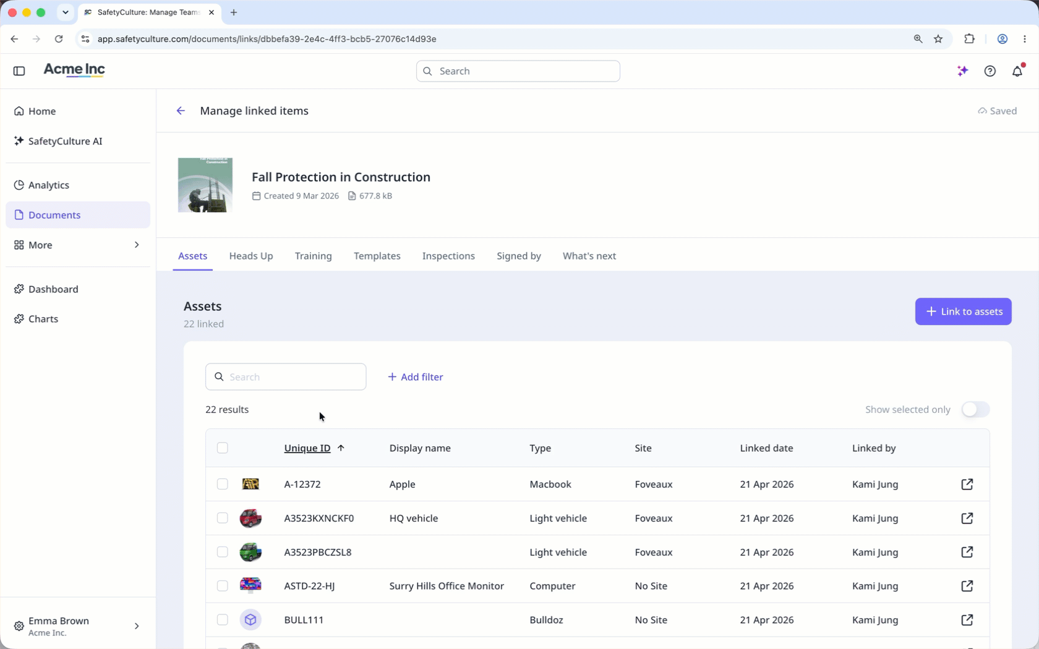
Task: Click Add filter
Action: coord(416,377)
